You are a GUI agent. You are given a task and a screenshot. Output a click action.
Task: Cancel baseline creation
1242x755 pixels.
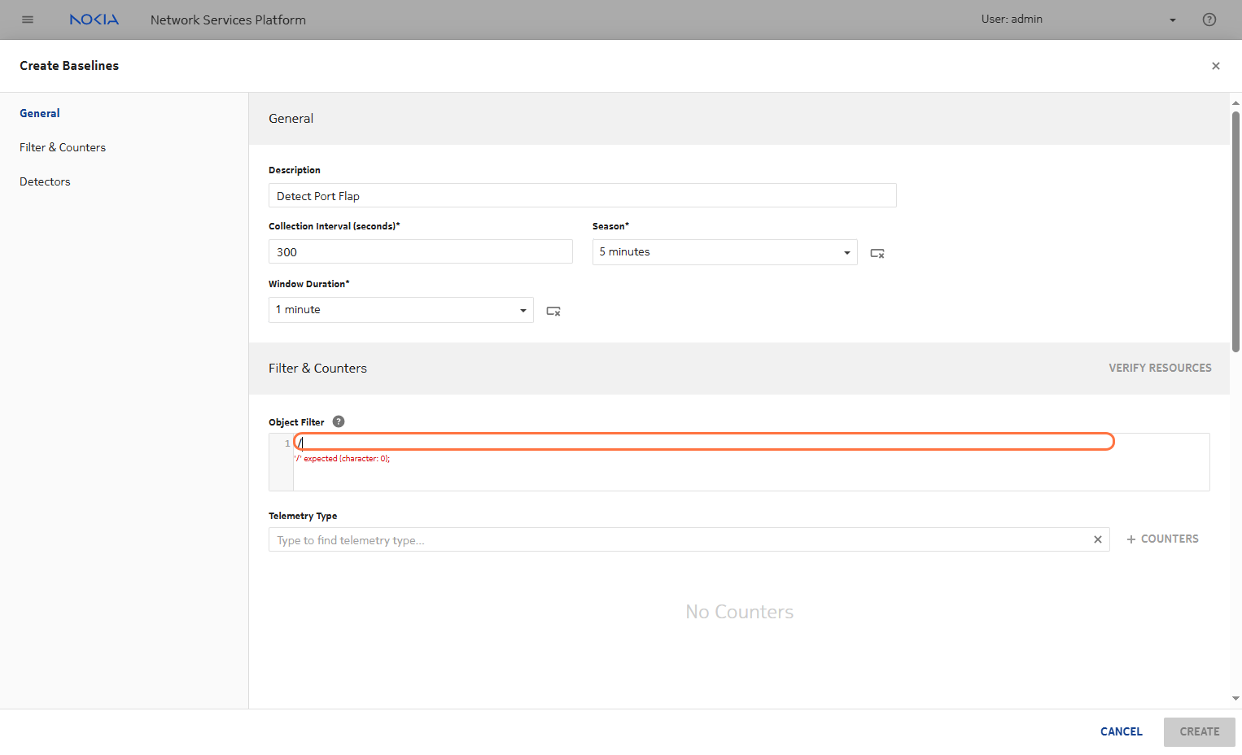[x=1121, y=731]
